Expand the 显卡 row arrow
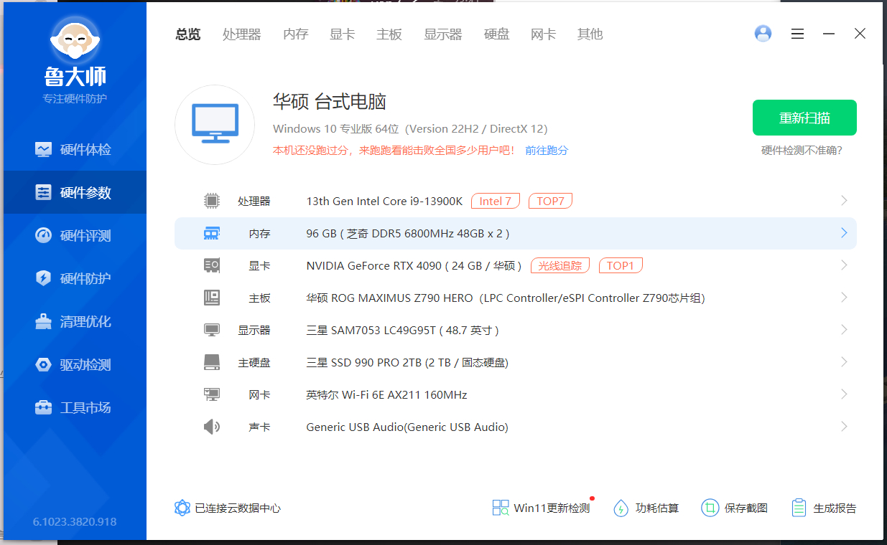887x545 pixels. 844,265
